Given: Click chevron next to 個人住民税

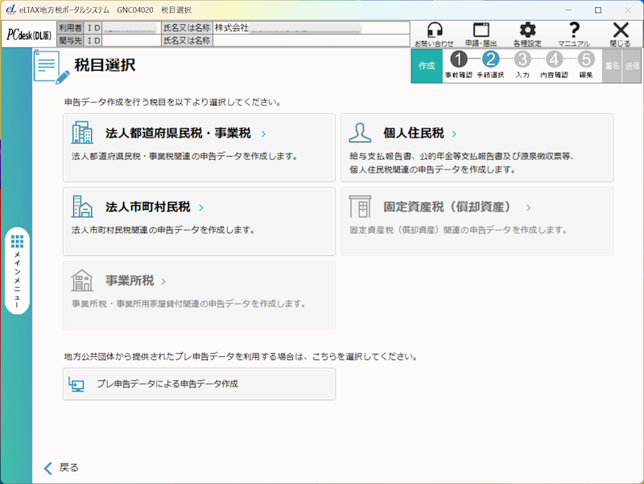Looking at the screenshot, I should click(x=454, y=133).
